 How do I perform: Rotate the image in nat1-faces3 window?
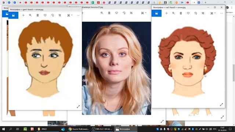[x=195, y=13]
